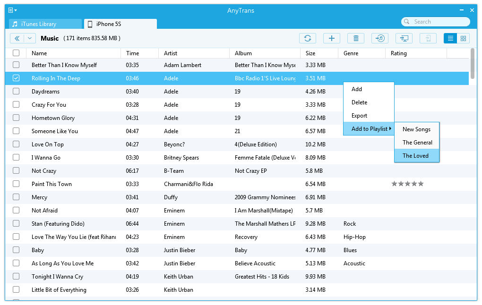Click the add (plus) toolbar button
This screenshot has width=482, height=305.
point(331,38)
